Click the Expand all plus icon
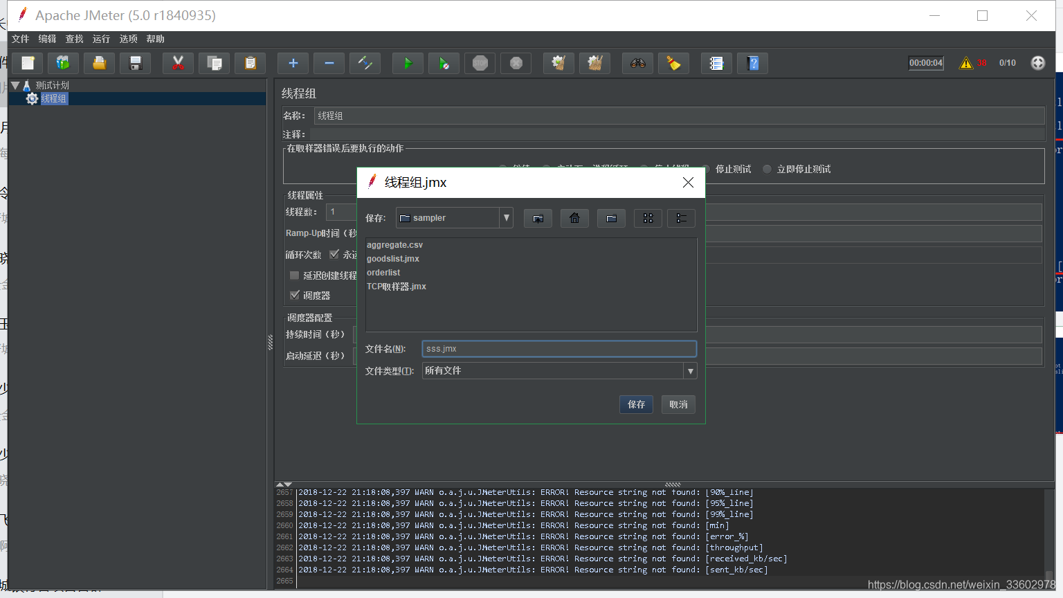The width and height of the screenshot is (1063, 598). click(293, 63)
